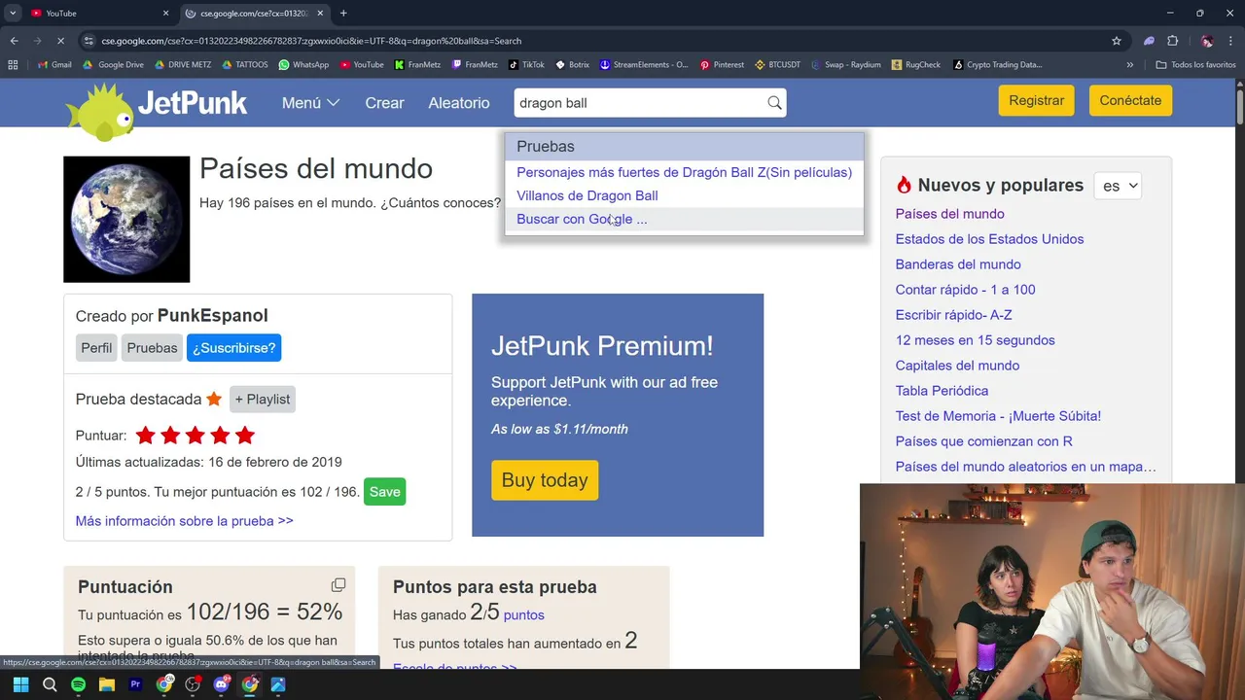Screen dimensions: 1245x700
Task: Rate the quiz with the first star
Action: pos(146,436)
